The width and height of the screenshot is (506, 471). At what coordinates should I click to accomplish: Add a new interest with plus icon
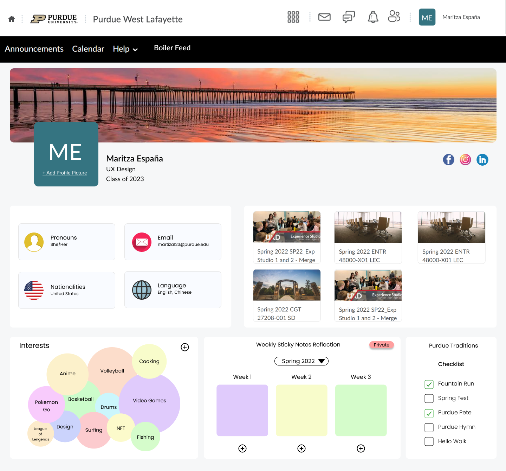point(185,347)
